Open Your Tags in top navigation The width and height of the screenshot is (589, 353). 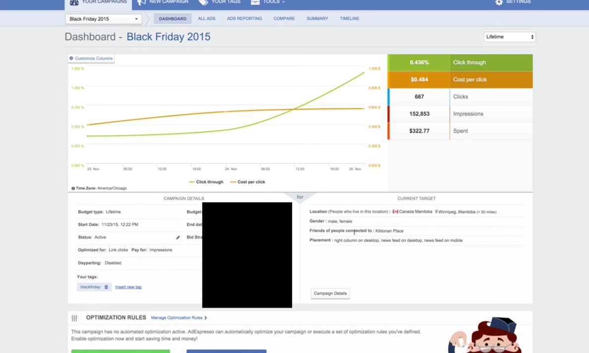coord(220,3)
